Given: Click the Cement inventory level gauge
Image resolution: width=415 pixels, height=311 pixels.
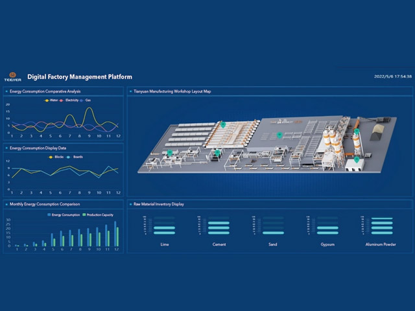Looking at the screenshot, I should click(x=219, y=225).
